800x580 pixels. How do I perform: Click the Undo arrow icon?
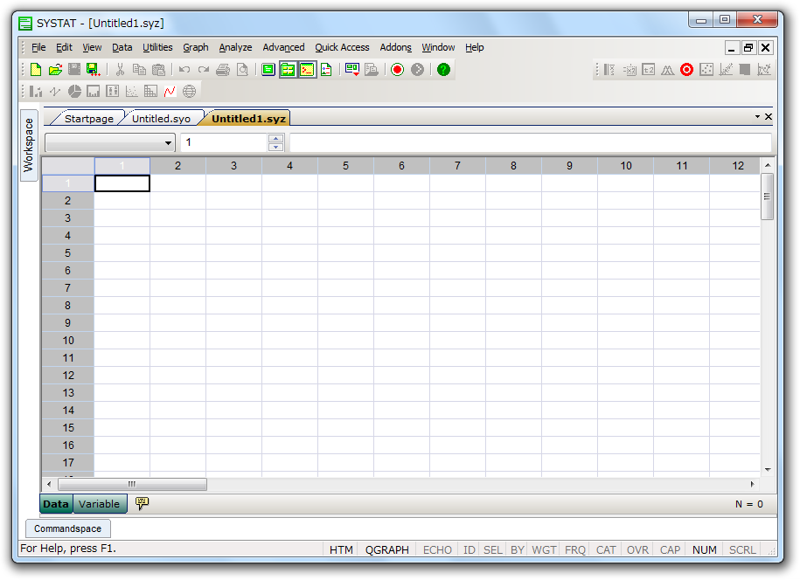click(x=184, y=69)
